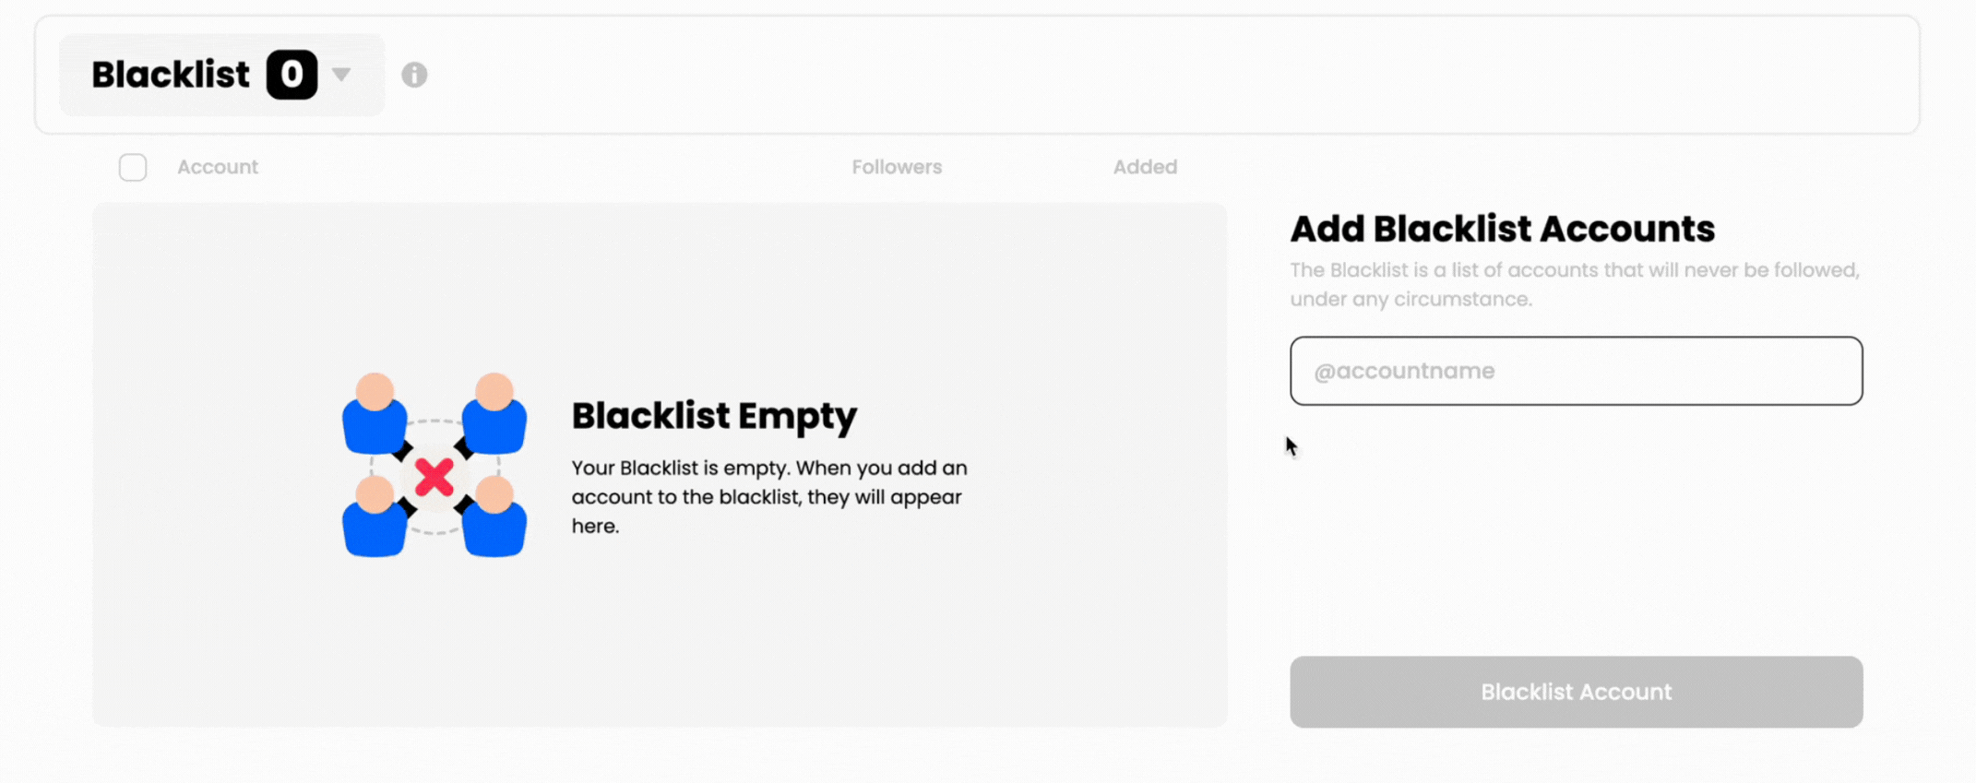This screenshot has width=1976, height=783.
Task: Click the top-left blue person figure
Action: click(x=375, y=414)
